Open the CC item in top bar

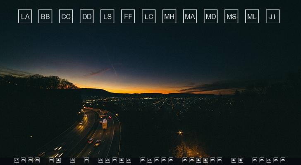(66, 16)
